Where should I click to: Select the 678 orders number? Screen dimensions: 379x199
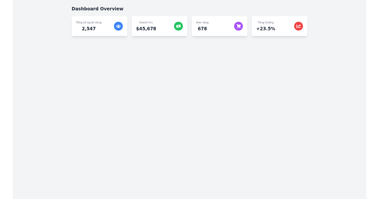coord(202,29)
